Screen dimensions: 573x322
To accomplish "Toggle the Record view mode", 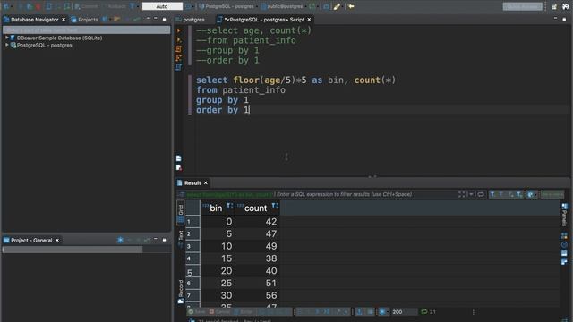I will 181,291.
